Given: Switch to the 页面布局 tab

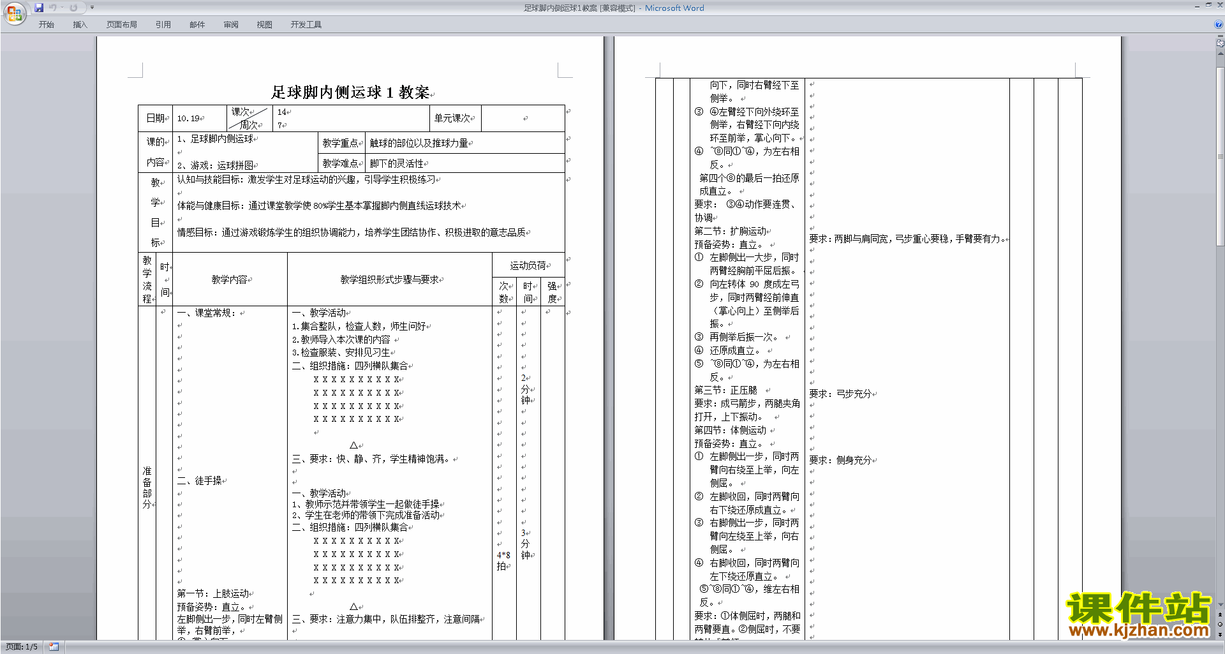Looking at the screenshot, I should click(x=122, y=24).
